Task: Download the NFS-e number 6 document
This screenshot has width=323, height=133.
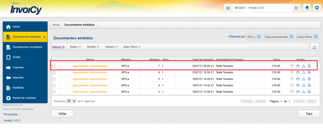Action: point(303,73)
